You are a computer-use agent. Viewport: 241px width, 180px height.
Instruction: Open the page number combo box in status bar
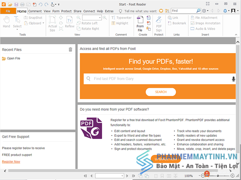[x=110, y=176]
